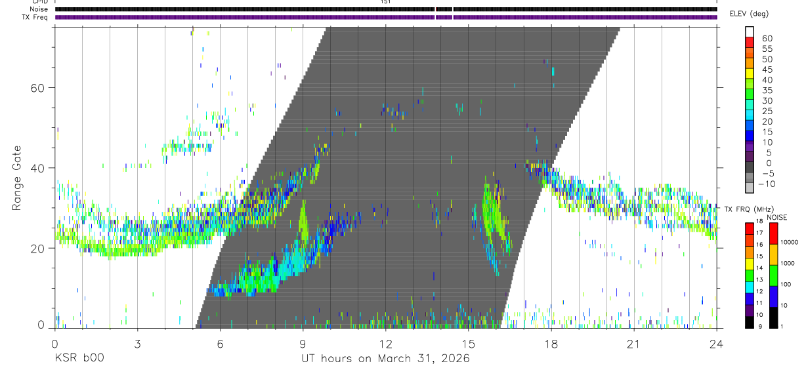The height and width of the screenshot is (372, 806).
Task: Click the "-10" tick on elevation colorbar
Action: 767,184
